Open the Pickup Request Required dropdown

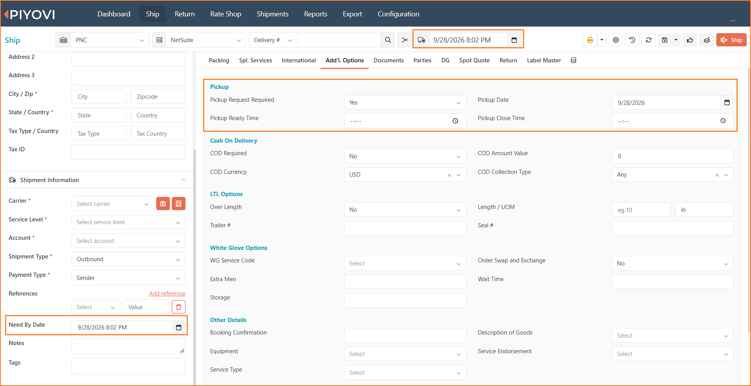click(x=405, y=103)
